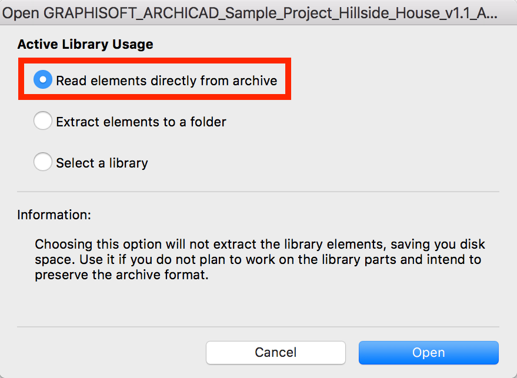Click the "Select a library" label text

(102, 163)
